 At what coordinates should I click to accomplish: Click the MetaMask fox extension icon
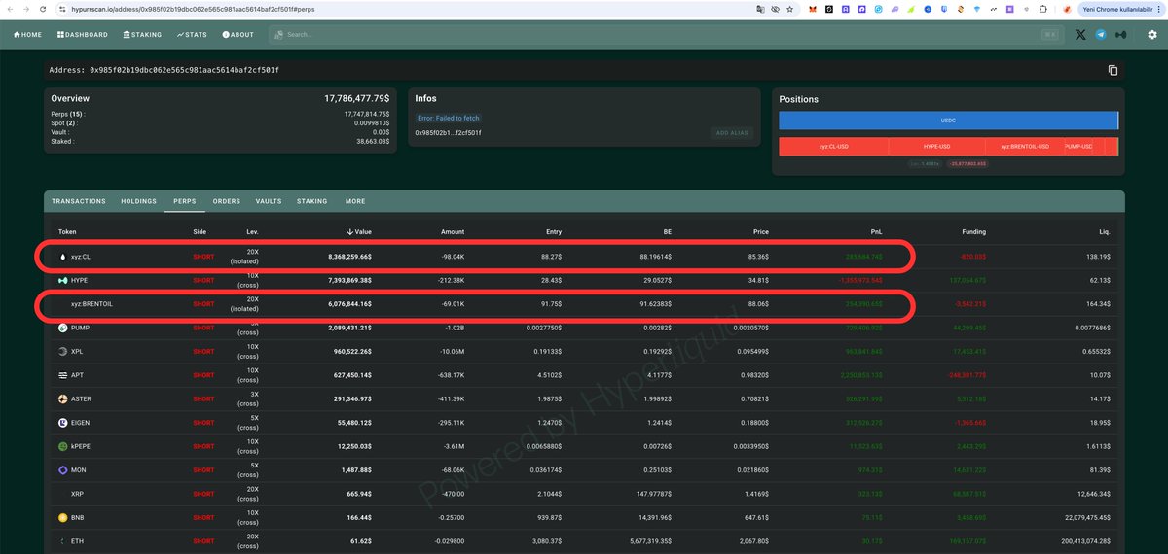pos(812,8)
